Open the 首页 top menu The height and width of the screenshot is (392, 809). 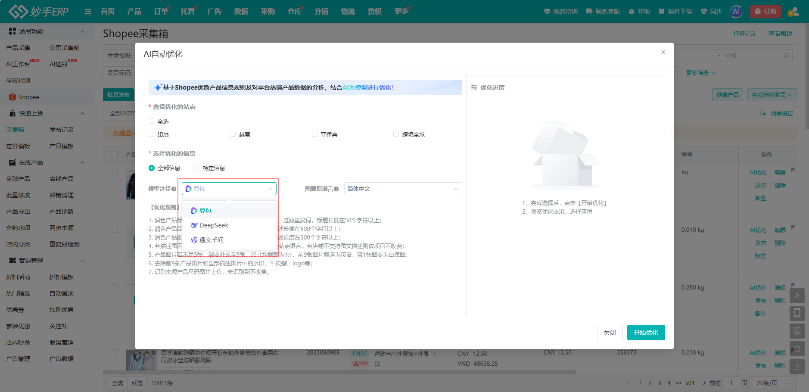click(x=108, y=11)
